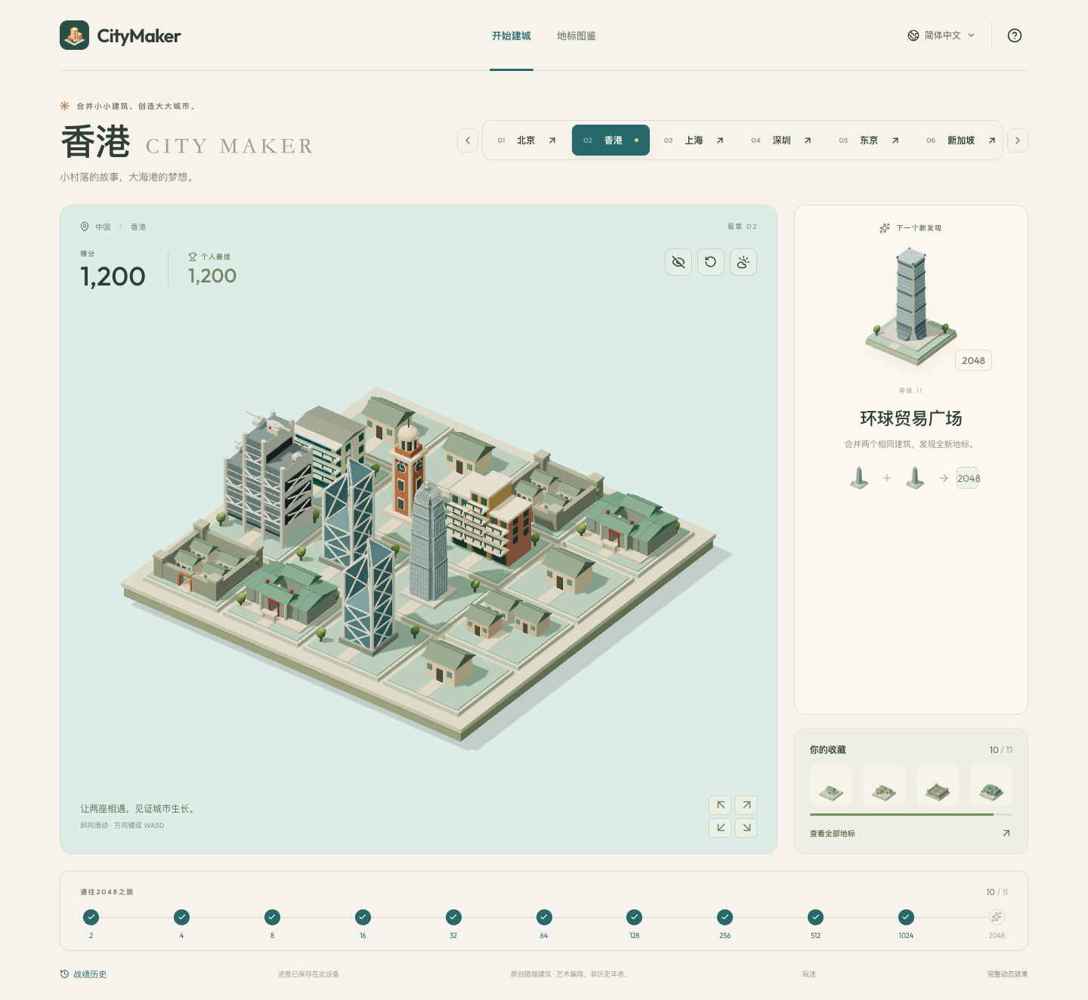The width and height of the screenshot is (1088, 1000).
Task: Toggle the sun-and-cloud weather icon
Action: pyautogui.click(x=743, y=262)
